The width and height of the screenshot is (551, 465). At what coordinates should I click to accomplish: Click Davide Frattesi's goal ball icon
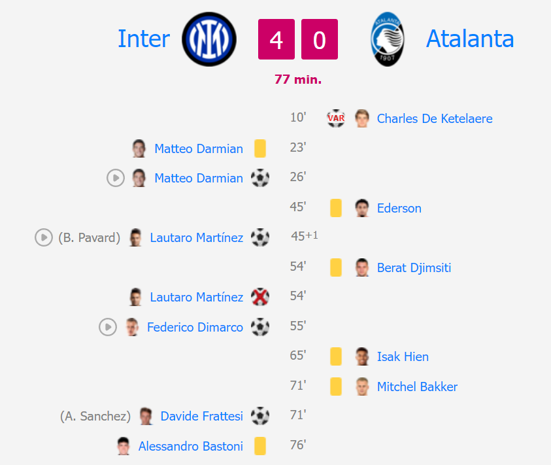(260, 416)
